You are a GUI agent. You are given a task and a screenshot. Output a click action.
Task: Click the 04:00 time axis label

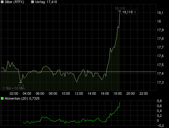27,93
